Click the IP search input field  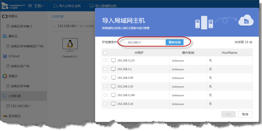tap(143, 42)
